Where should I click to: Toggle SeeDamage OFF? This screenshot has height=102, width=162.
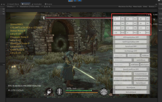tap(131, 51)
